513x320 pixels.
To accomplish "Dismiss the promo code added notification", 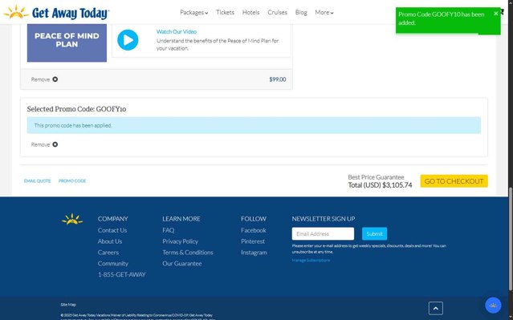I will 495,14.
